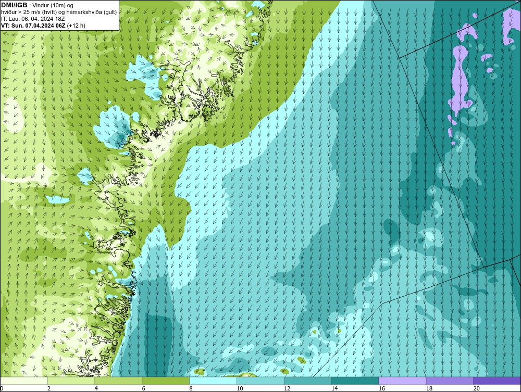Screen dimensions: 521x392
Task: Click the 'IT: Lau. 06. 04. 2024 18Z' line
Action: (x=33, y=19)
